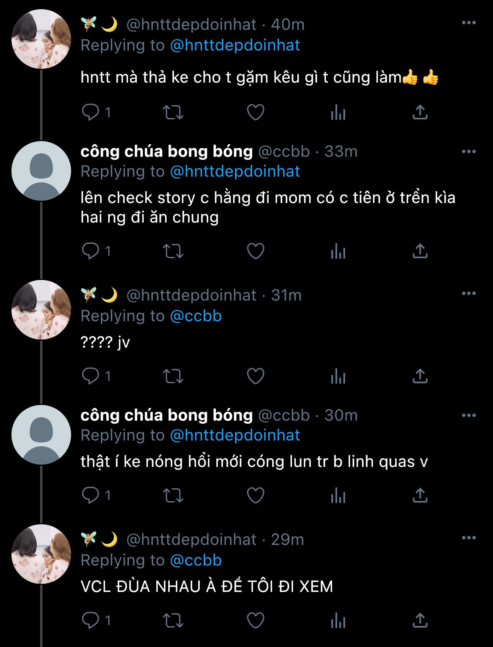Open more options on the 40m tweet
Viewport: 493px width, 647px height.
coord(469,23)
